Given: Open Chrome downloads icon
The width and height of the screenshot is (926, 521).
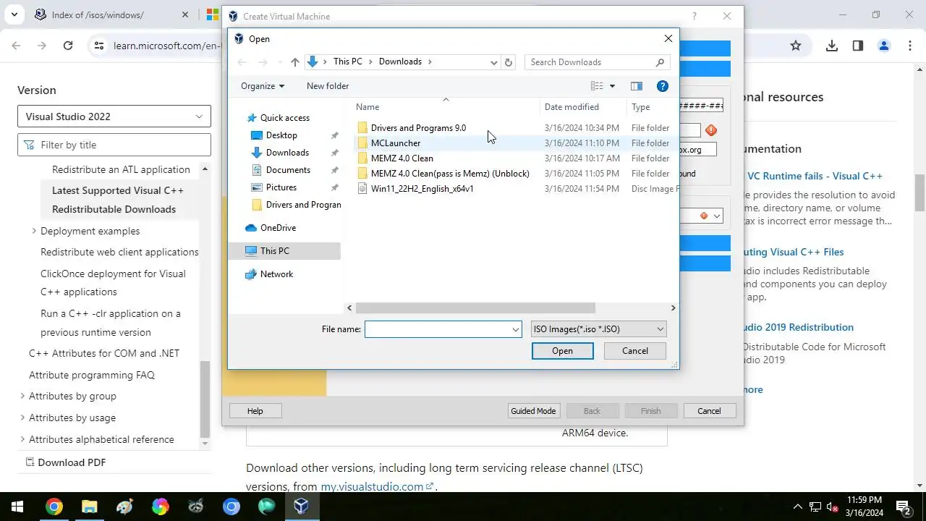Looking at the screenshot, I should click(x=832, y=46).
